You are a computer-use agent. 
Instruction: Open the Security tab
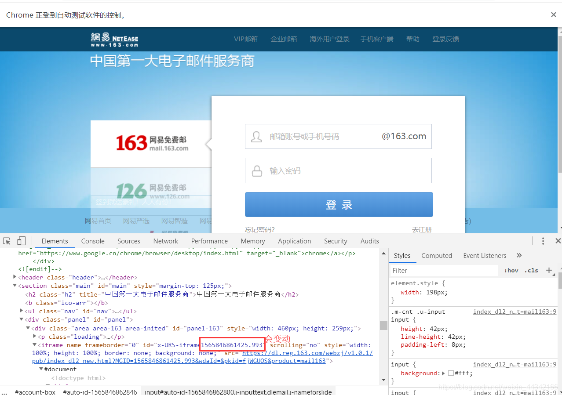coord(336,241)
